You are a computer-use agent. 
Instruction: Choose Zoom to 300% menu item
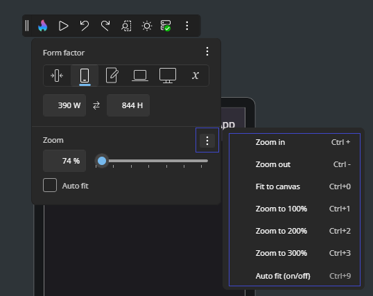pos(295,253)
